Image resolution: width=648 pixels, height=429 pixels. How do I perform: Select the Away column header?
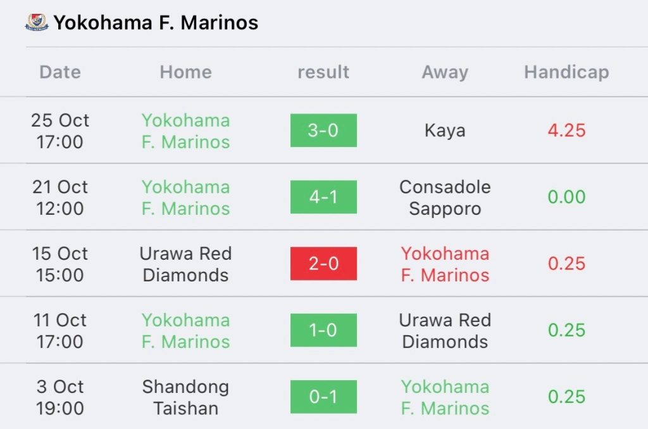445,72
